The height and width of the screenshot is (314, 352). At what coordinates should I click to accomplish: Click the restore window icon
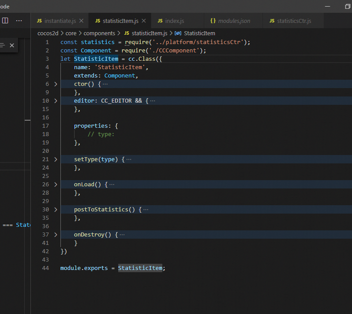click(x=347, y=7)
